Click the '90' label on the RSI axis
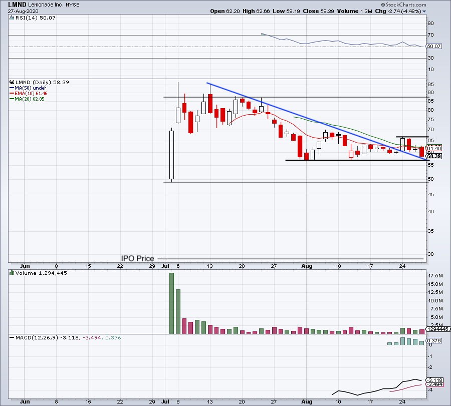 click(430, 24)
